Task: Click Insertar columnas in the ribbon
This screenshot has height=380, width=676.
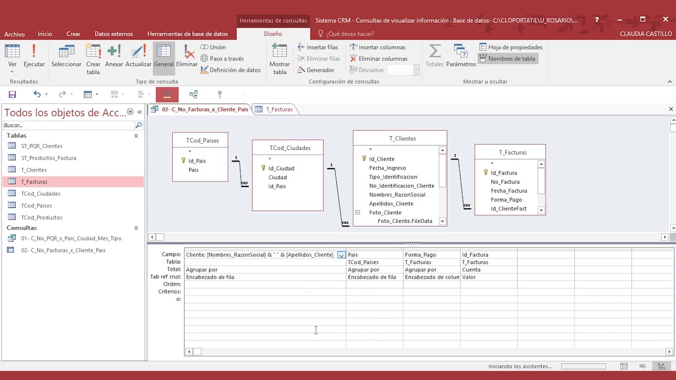Action: tap(378, 47)
